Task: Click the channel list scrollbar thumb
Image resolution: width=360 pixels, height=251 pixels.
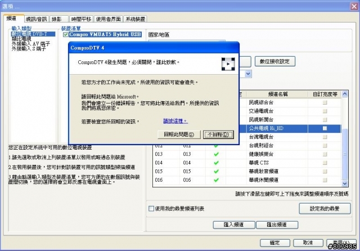Action: pyautogui.click(x=345, y=154)
